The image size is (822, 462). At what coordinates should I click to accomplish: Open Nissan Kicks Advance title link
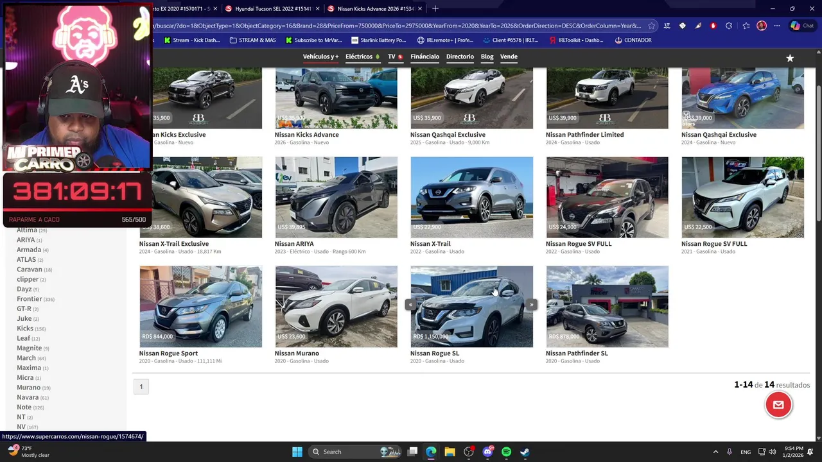point(306,135)
